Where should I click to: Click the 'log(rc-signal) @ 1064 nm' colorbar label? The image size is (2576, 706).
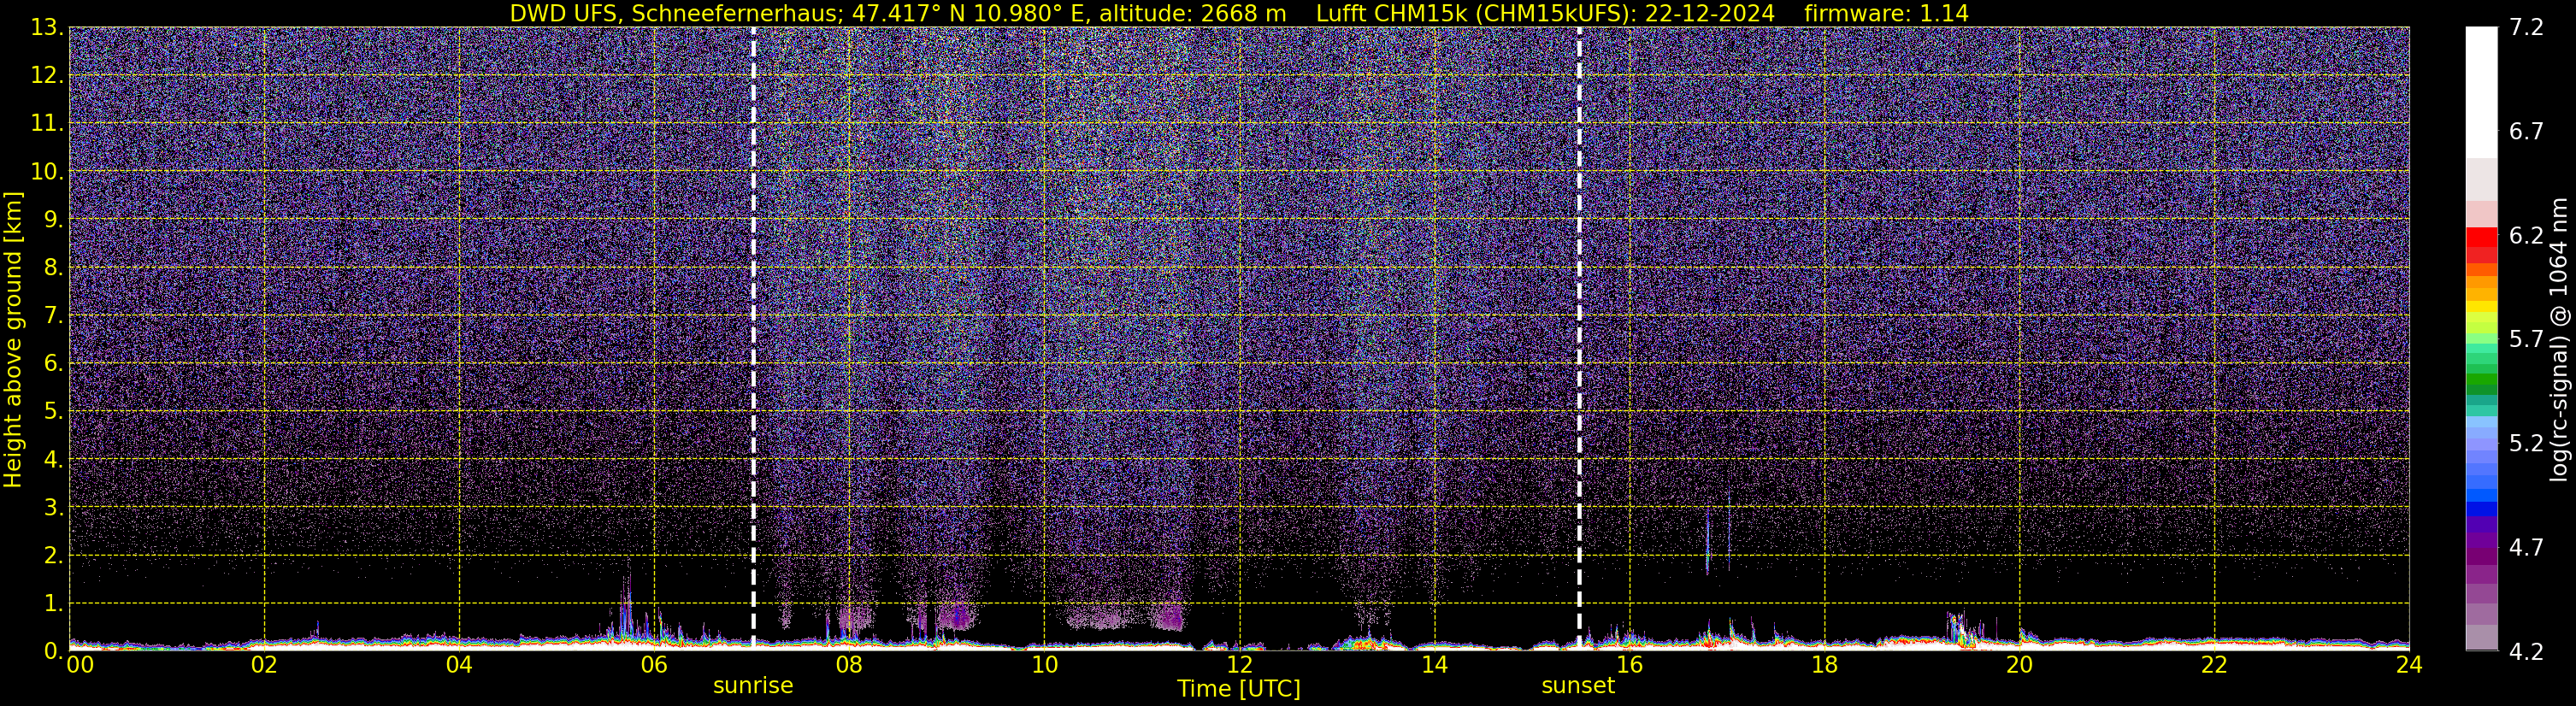point(2558,339)
